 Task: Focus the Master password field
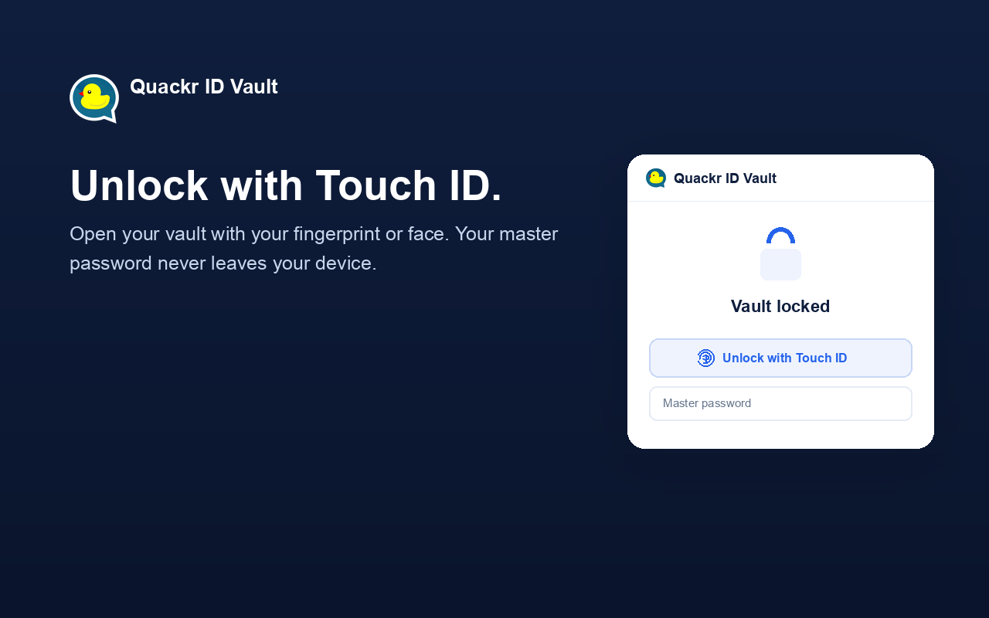click(780, 403)
